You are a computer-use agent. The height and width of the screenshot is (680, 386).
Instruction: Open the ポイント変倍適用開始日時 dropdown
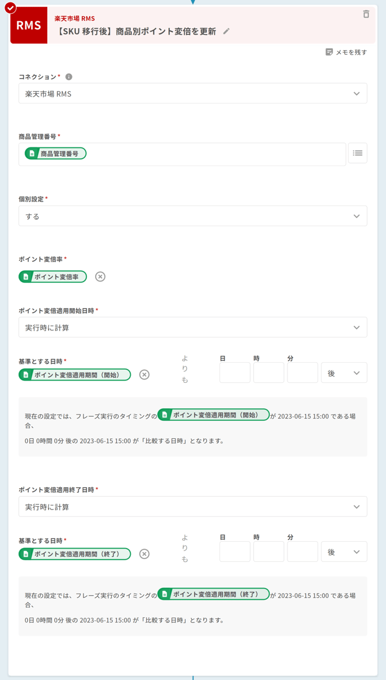192,327
